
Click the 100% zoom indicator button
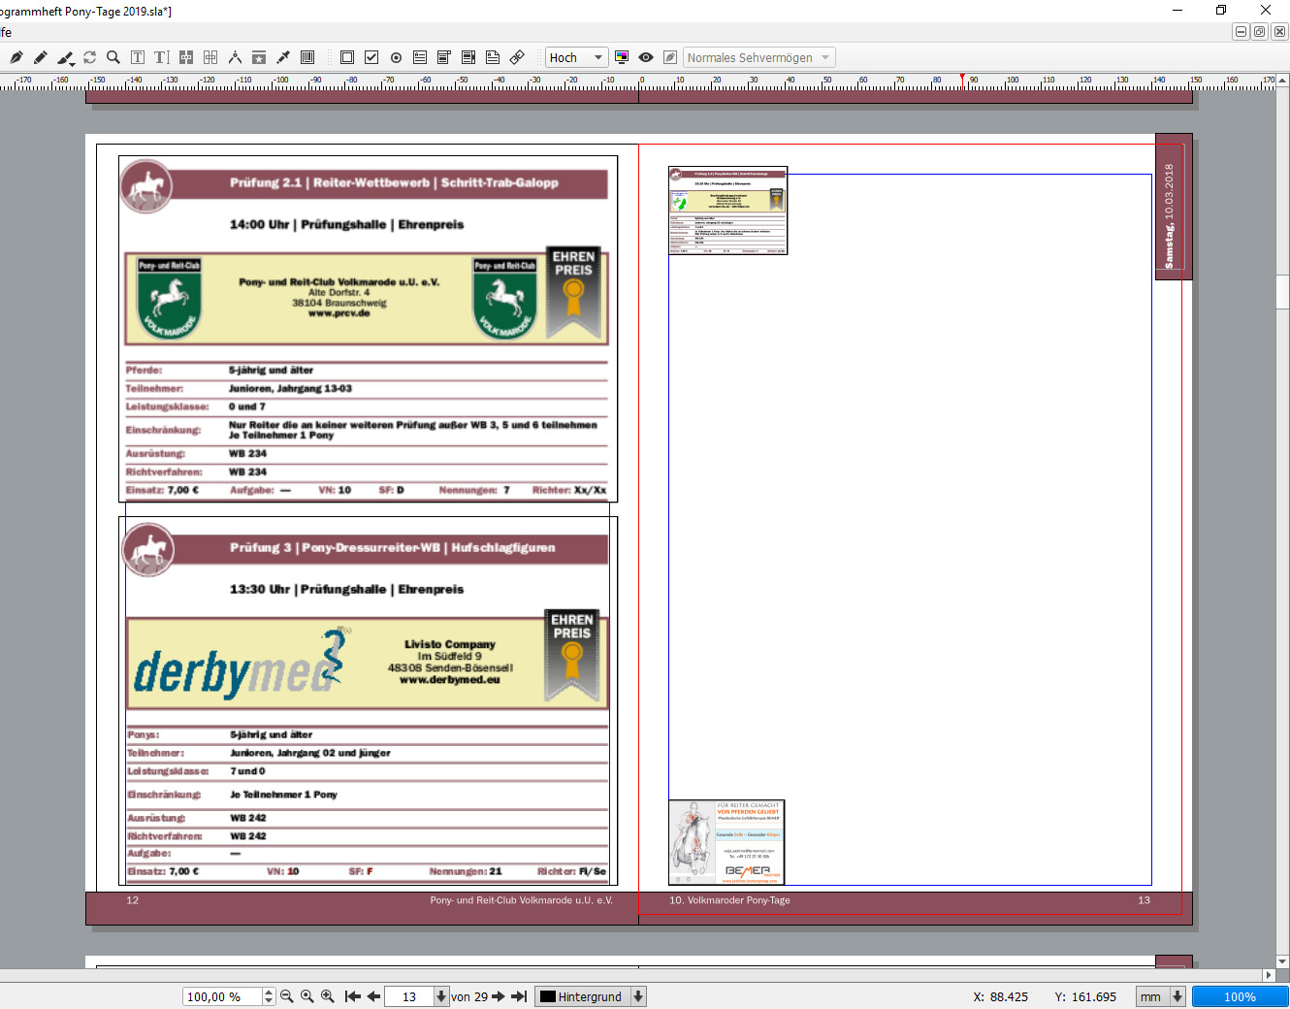click(1240, 996)
